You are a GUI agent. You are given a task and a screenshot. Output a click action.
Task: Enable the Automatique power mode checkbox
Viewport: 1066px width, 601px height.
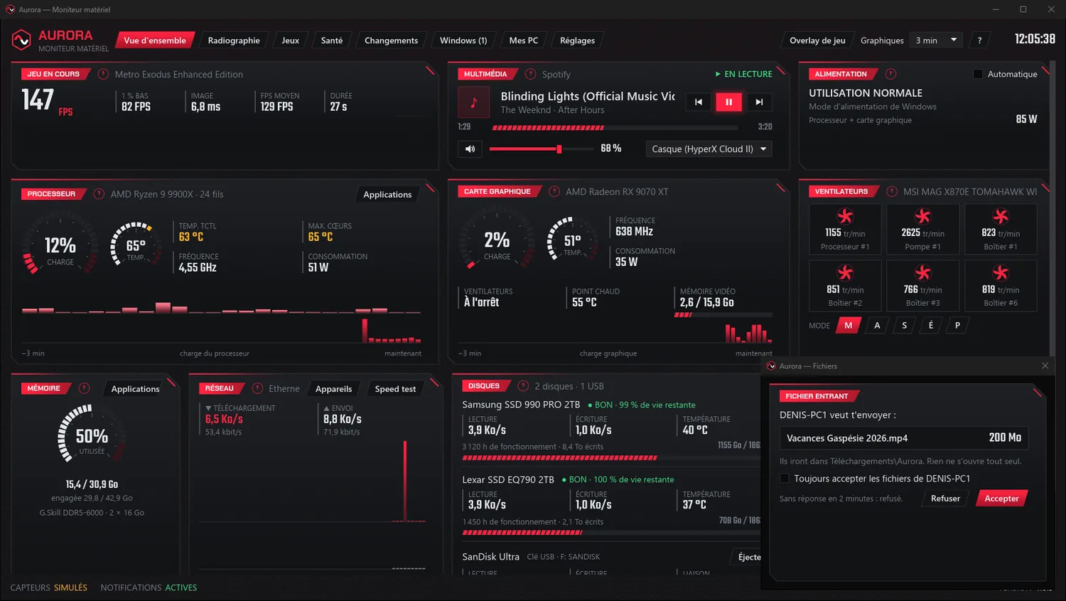pos(978,74)
